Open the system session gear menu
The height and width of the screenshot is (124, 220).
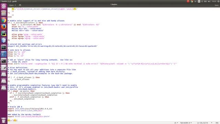click(219, 1)
